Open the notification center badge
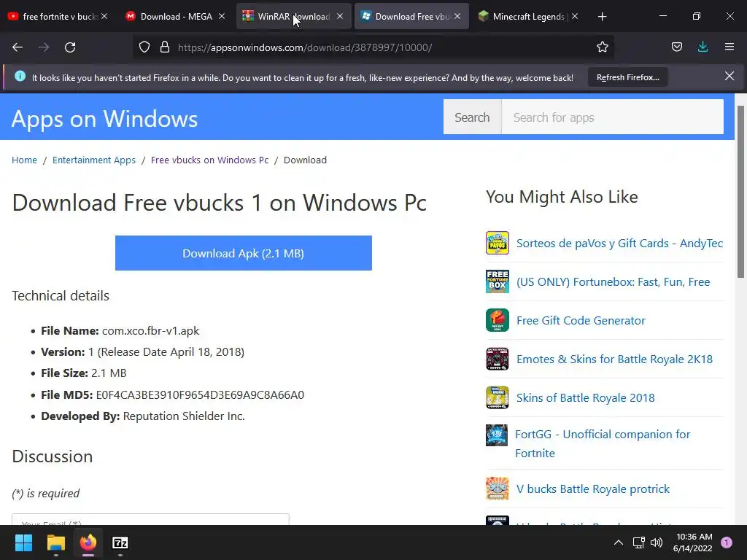The width and height of the screenshot is (747, 560). 727,542
